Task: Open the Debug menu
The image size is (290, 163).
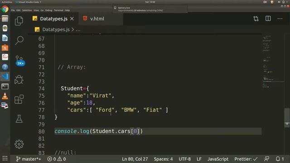Action: [48, 10]
